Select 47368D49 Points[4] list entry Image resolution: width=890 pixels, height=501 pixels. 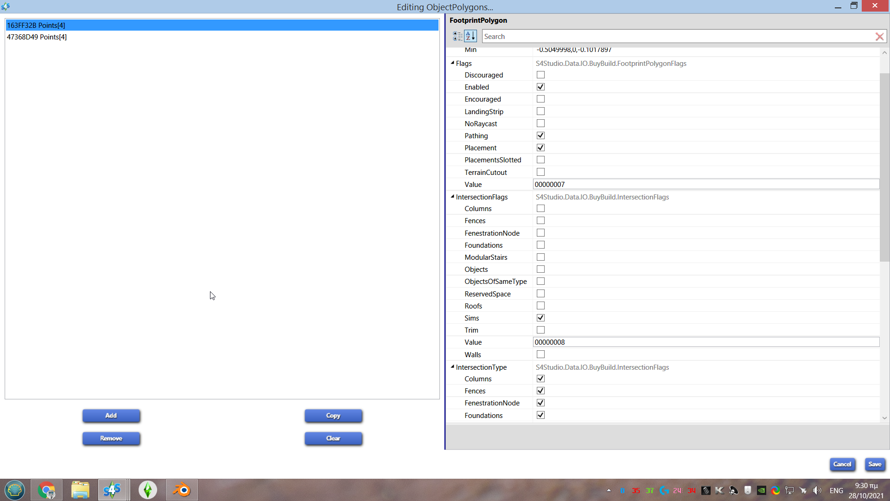pos(37,37)
